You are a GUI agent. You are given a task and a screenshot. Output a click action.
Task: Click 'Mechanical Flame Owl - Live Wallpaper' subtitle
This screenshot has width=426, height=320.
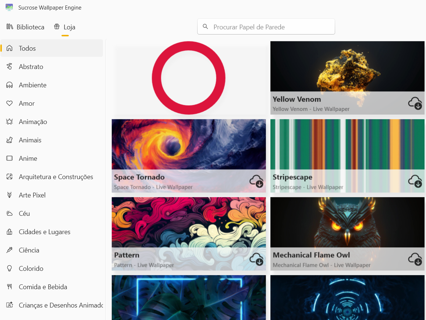tap(322, 265)
